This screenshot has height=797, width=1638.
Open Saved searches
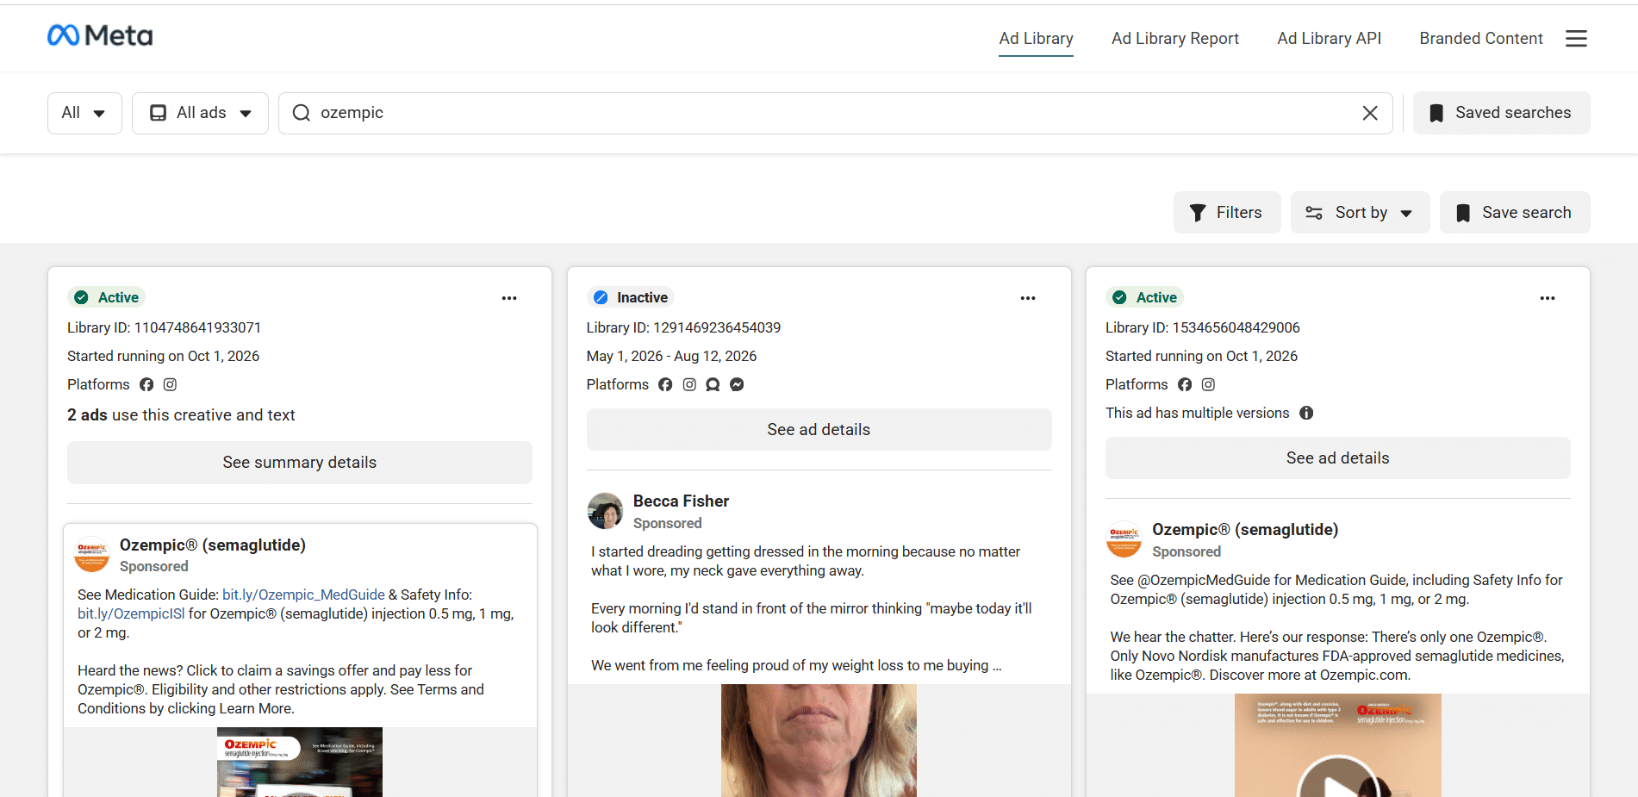(1501, 113)
